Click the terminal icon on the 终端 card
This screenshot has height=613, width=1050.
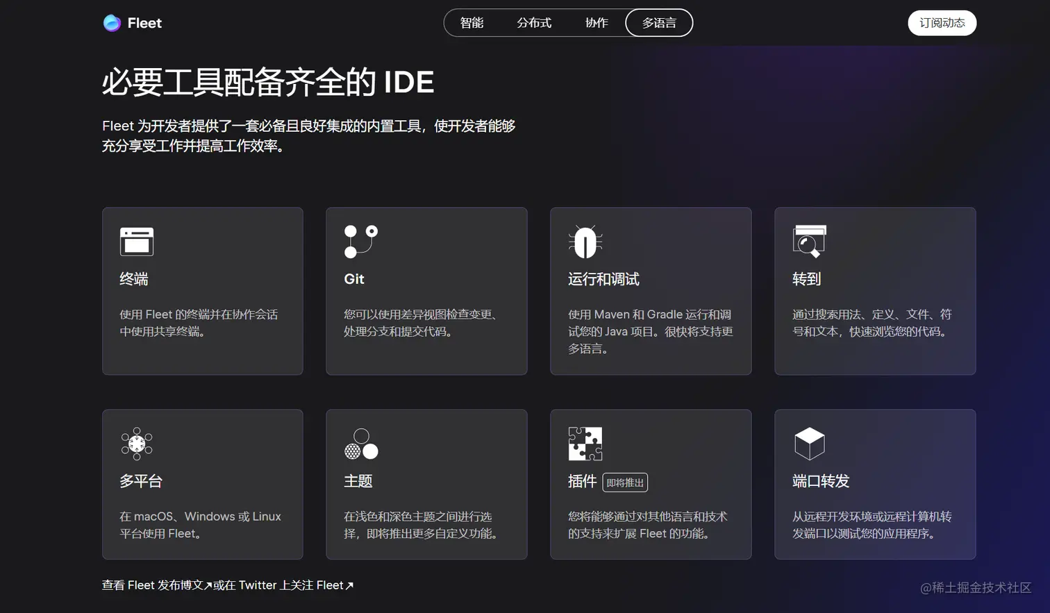(135, 242)
